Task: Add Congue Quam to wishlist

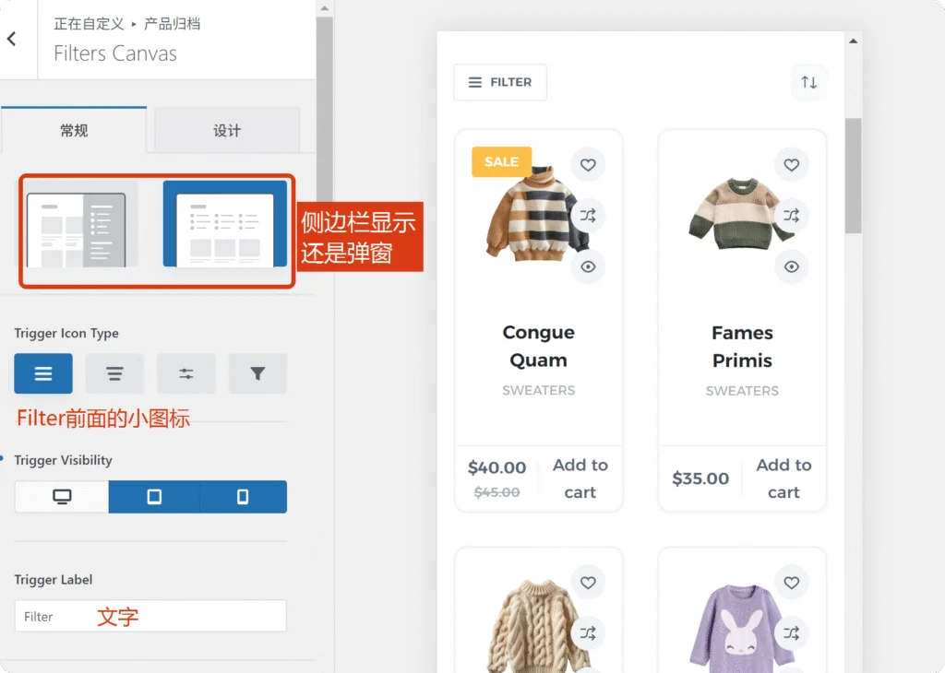Action: tap(588, 164)
